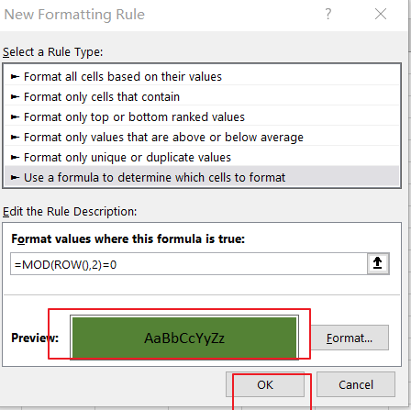This screenshot has height=410, width=411.
Task: Click arrow bullet beside 'Format all cells' rule
Action: tap(15, 77)
